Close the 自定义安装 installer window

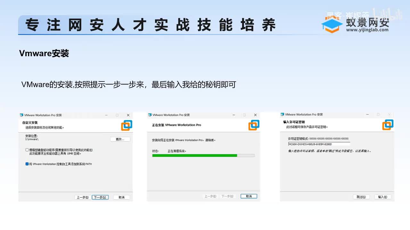(128, 115)
